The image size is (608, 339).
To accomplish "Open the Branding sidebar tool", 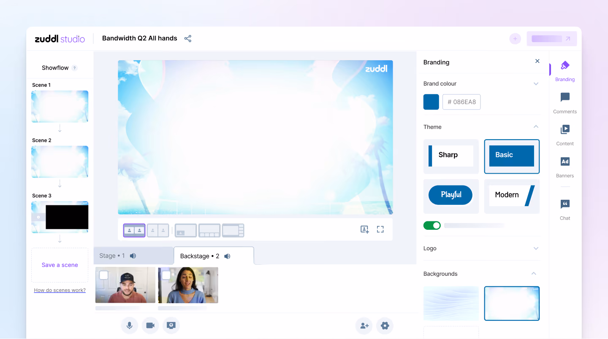I will coord(565,70).
